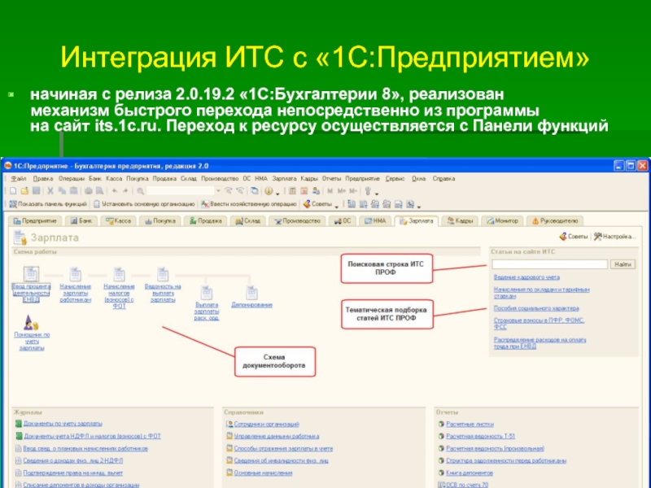Click the Cut scissors toolbar icon
The image size is (651, 488).
pyautogui.click(x=50, y=191)
